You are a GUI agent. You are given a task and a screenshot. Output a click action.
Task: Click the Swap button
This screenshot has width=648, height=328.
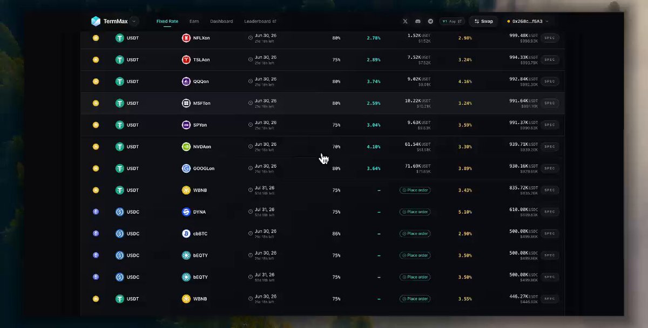(483, 22)
